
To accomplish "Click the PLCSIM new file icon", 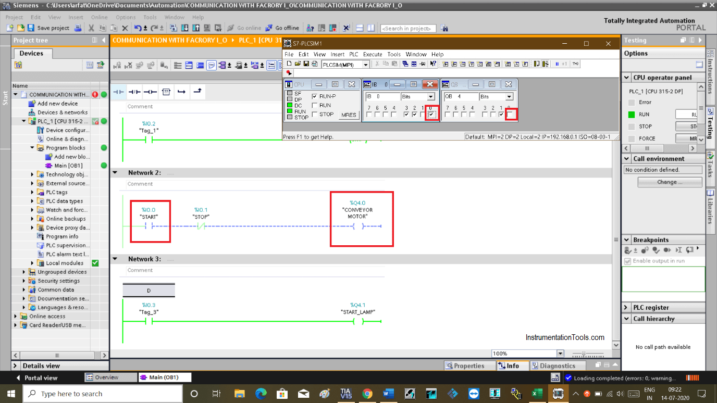I will 289,64.
